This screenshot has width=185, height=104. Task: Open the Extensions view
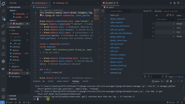pyautogui.click(x=3, y=33)
